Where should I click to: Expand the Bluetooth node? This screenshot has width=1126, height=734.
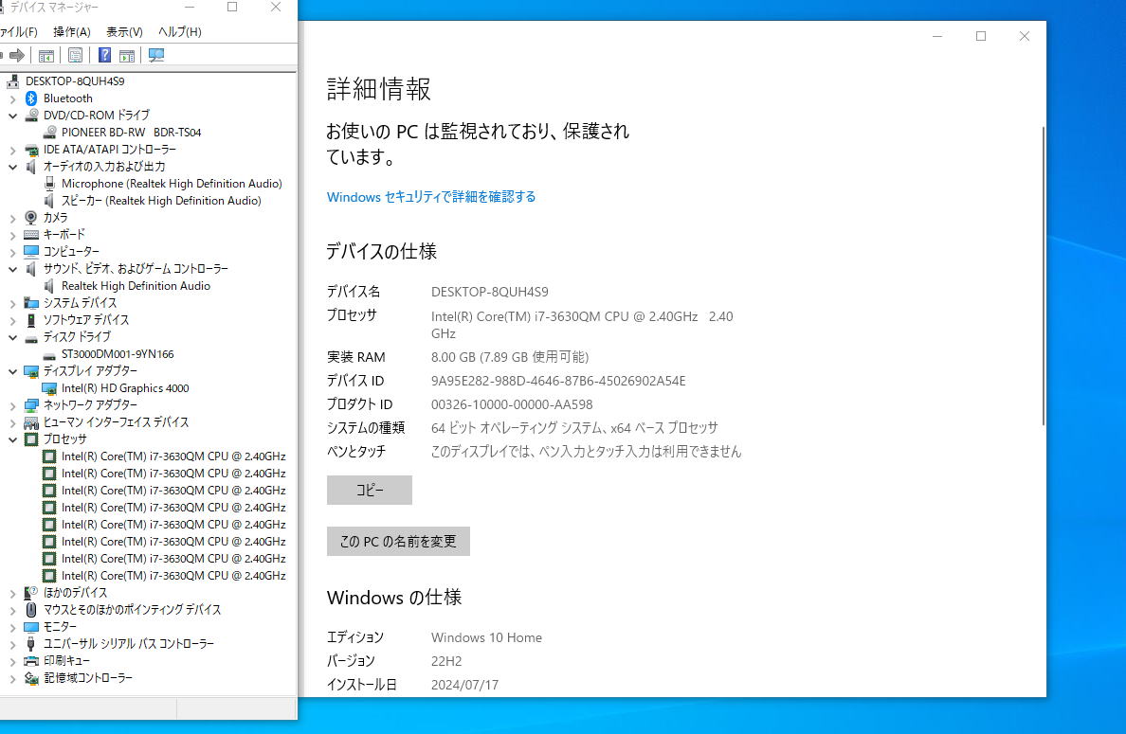tap(13, 99)
